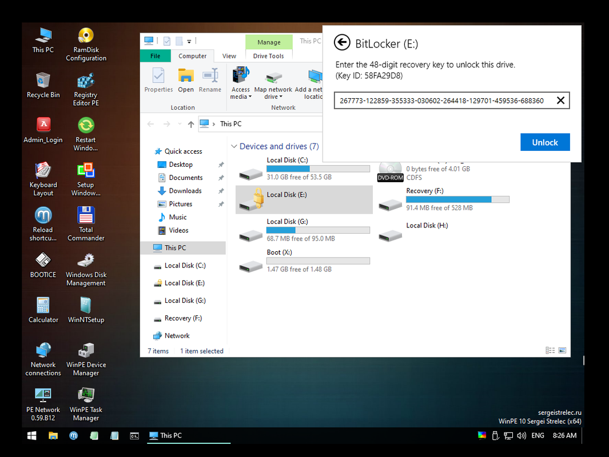Click Up arrow navigation button

[x=190, y=124]
